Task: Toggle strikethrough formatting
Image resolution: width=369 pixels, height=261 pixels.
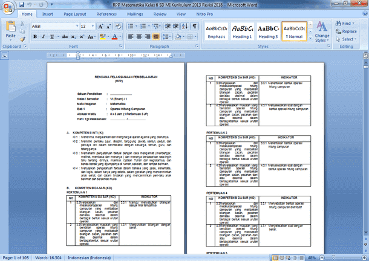Action: click(x=65, y=37)
